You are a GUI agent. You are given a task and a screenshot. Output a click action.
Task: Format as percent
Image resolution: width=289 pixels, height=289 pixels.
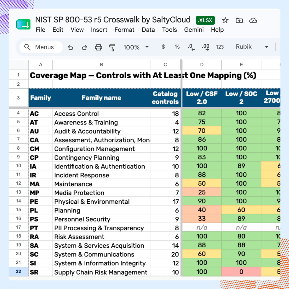coord(177,47)
